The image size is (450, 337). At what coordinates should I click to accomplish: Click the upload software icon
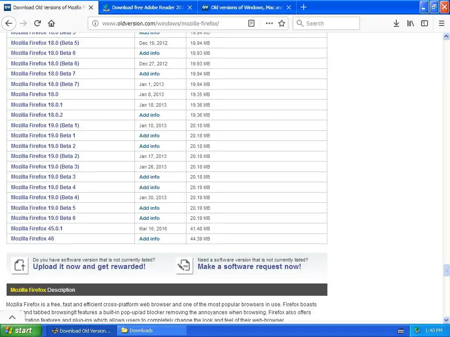tap(20, 265)
